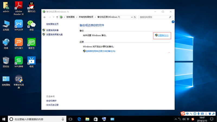Image resolution: width=217 pixels, height=122 pixels.
Task: Open the WPS文字 desktop shortcut
Action: coord(19,25)
